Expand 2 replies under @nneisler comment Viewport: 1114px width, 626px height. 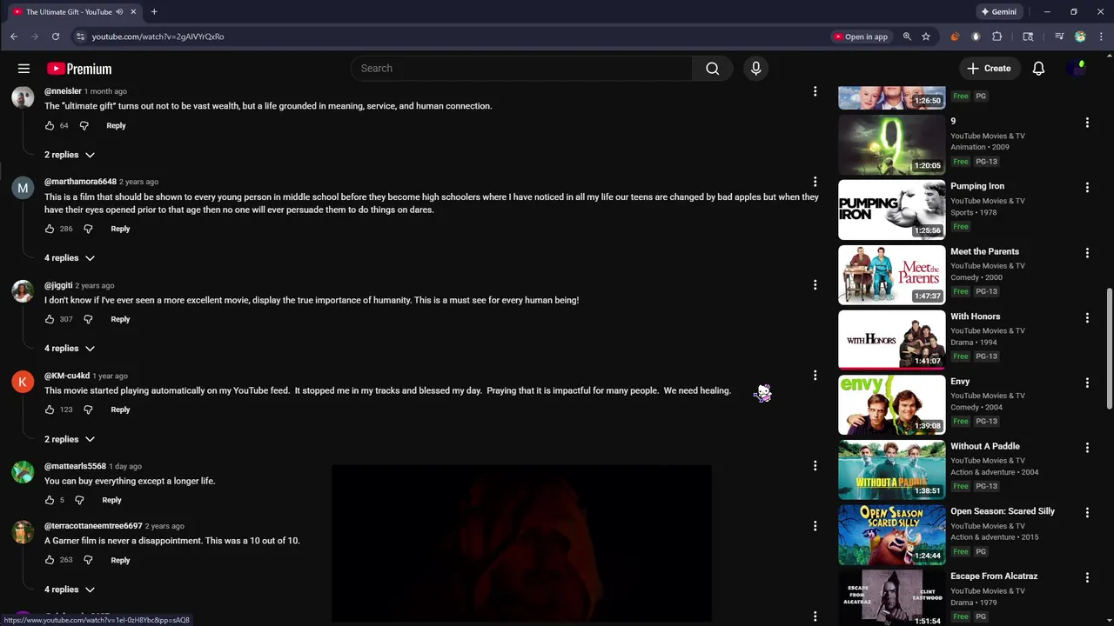(70, 155)
